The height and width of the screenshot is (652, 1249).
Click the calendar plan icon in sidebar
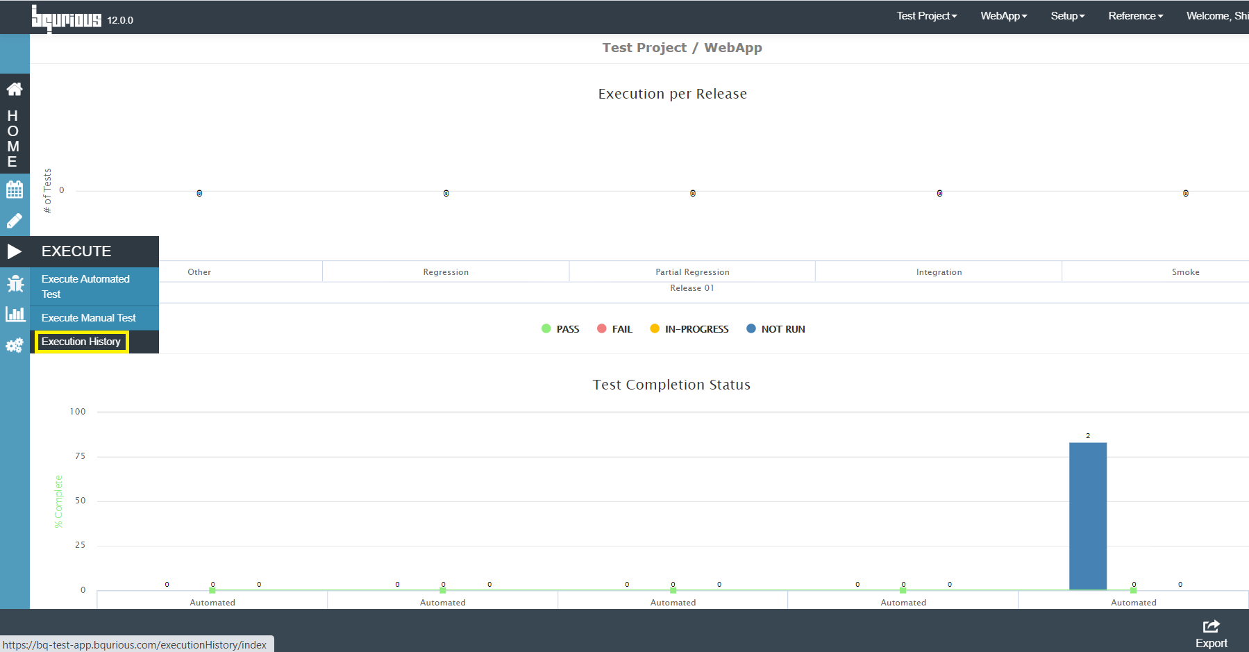15,189
